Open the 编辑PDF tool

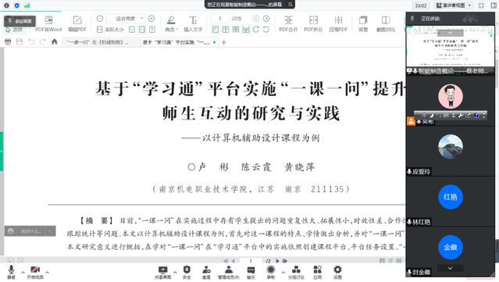point(77,24)
